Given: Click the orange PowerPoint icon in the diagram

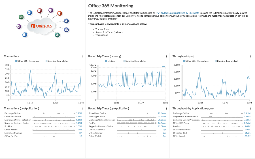Looking at the screenshot, I should pos(59,13).
